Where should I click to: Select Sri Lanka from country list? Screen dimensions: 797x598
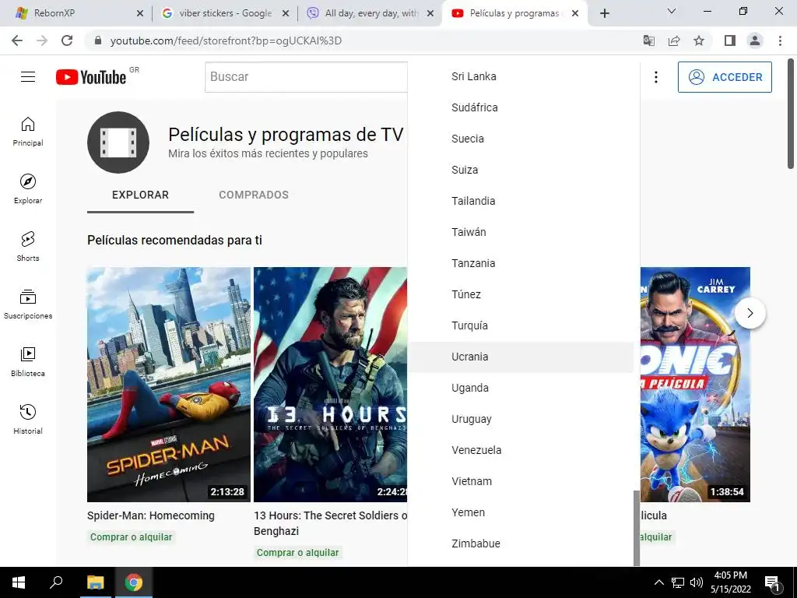(x=521, y=77)
